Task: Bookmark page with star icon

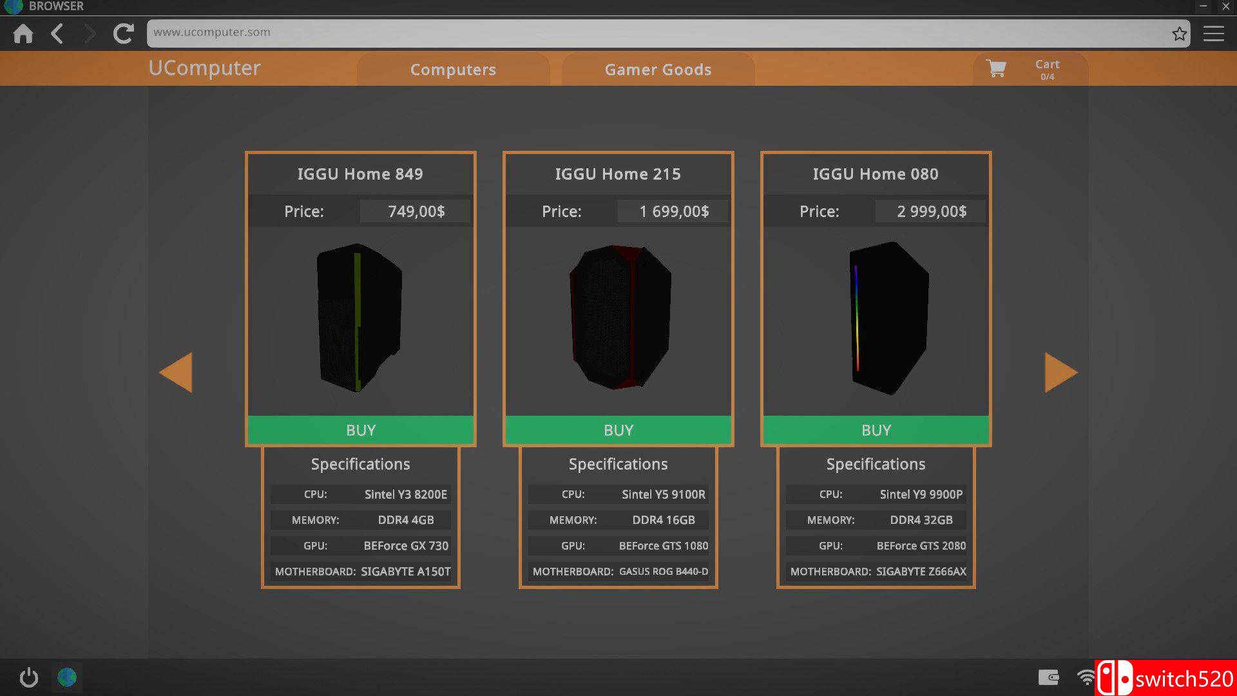Action: click(x=1179, y=34)
